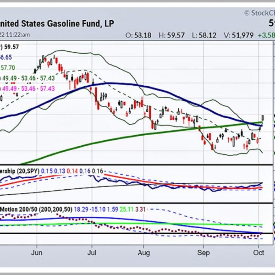Select the green 25.11 momentum value
Viewport: 275px width, 275px height.
point(126,209)
